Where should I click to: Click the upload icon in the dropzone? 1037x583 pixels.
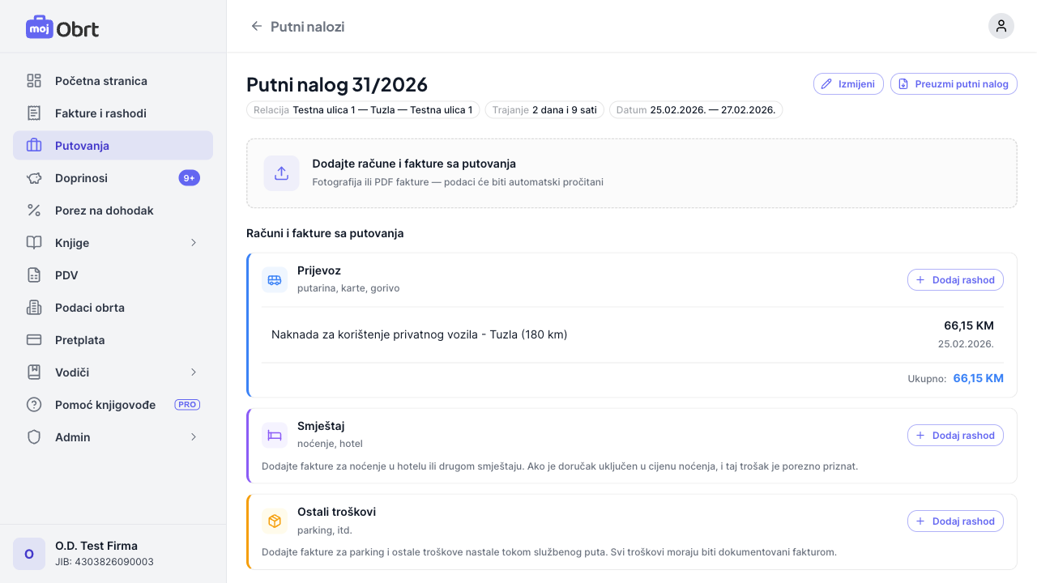pos(281,173)
